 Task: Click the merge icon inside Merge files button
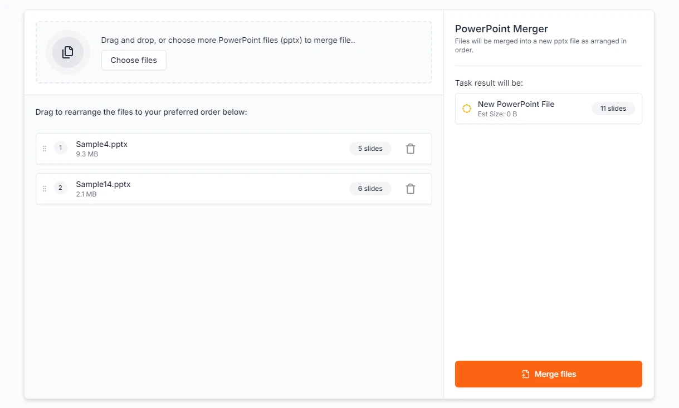(x=525, y=373)
